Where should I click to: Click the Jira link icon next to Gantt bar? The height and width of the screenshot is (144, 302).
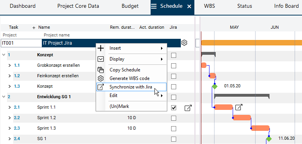click(x=239, y=107)
